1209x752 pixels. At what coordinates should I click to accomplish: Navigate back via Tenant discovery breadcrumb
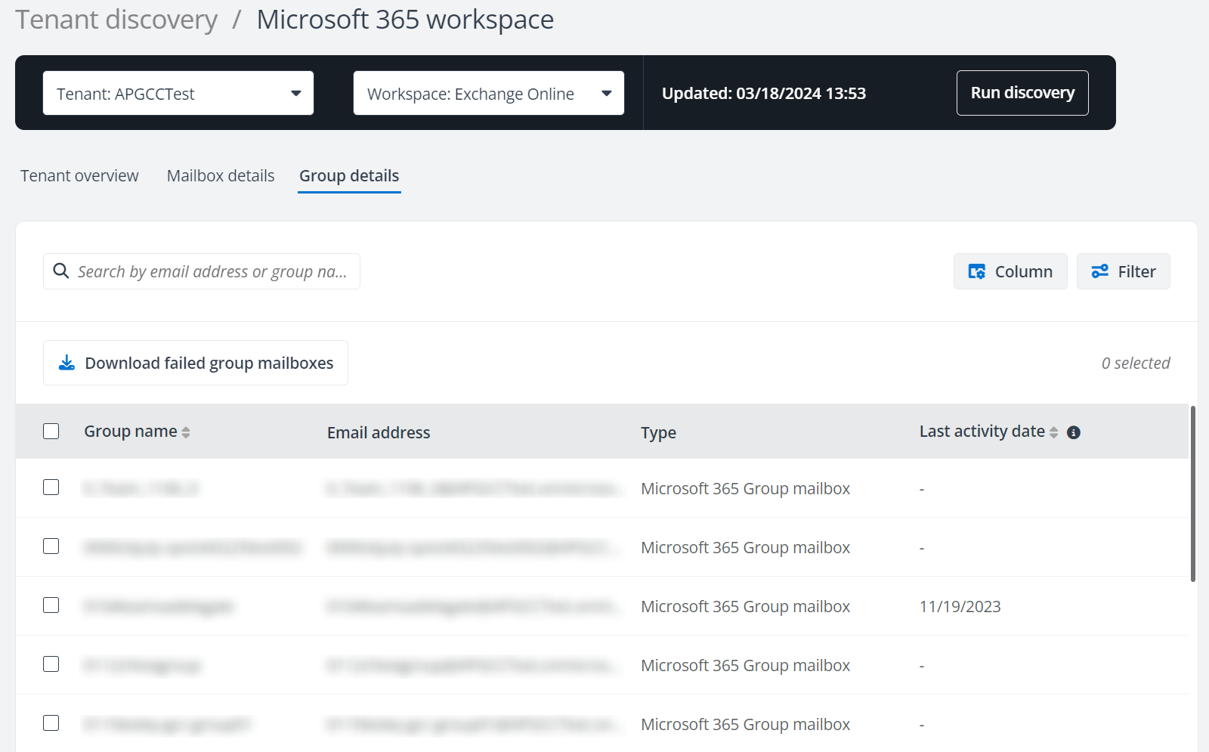(116, 19)
